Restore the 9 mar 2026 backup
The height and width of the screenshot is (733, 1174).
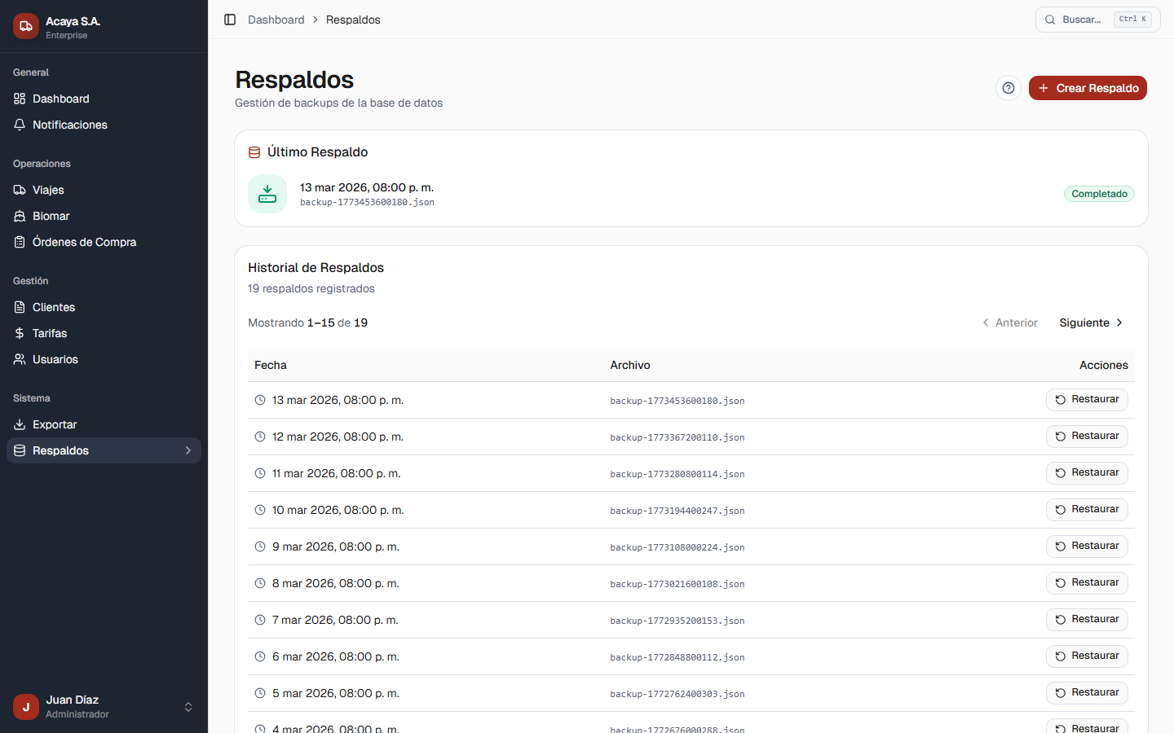[1087, 546]
